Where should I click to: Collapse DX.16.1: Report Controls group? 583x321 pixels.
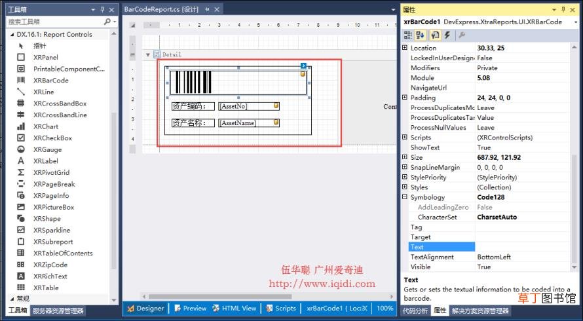pos(12,34)
